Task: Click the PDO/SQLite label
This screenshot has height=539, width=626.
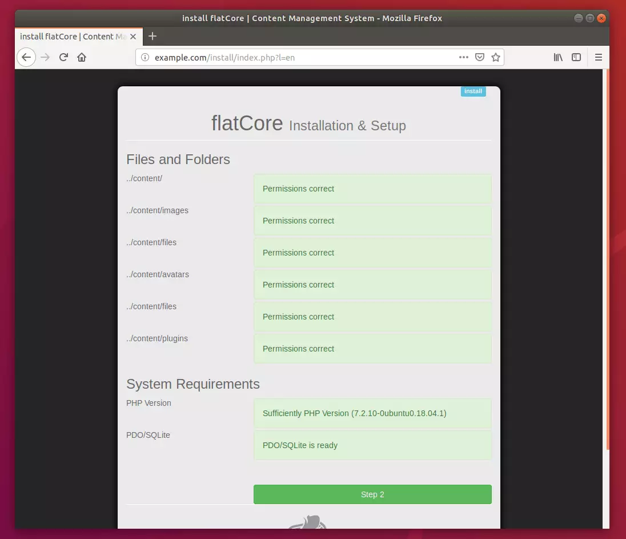Action: (x=148, y=435)
